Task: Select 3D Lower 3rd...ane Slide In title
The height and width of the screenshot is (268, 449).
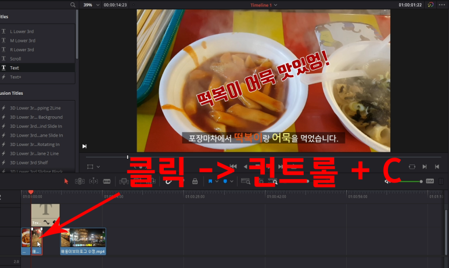Action: point(38,135)
